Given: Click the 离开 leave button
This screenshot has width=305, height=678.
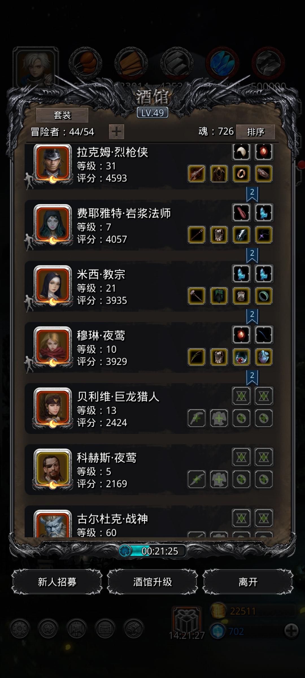Looking at the screenshot, I should pos(248,582).
